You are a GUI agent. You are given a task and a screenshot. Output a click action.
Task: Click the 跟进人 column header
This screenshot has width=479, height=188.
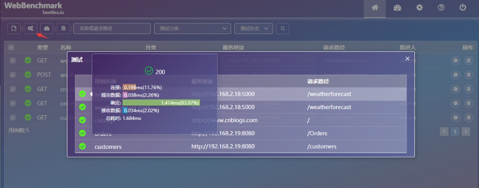(x=407, y=48)
